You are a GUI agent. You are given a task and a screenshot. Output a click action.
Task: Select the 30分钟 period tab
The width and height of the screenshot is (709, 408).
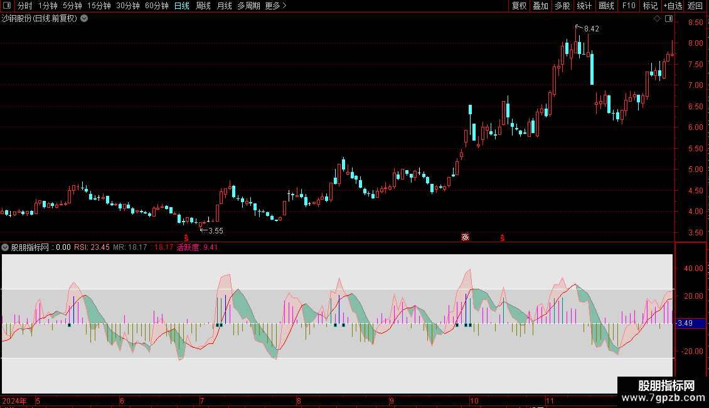(x=128, y=6)
